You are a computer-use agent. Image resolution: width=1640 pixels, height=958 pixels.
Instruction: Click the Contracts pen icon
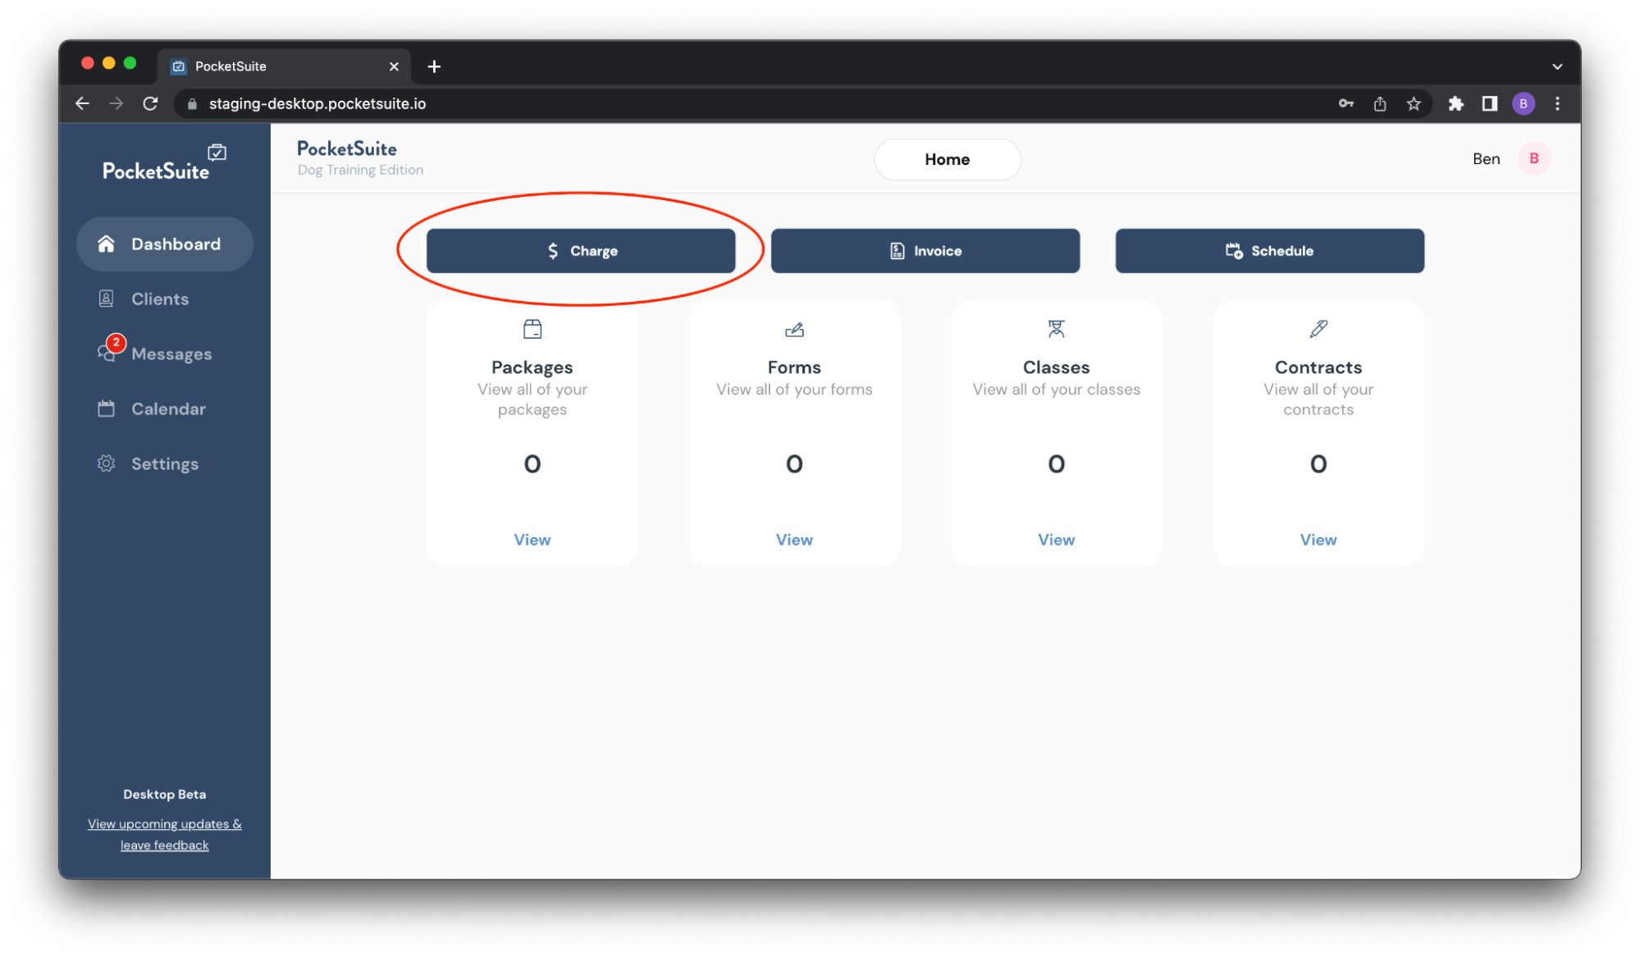click(x=1318, y=329)
